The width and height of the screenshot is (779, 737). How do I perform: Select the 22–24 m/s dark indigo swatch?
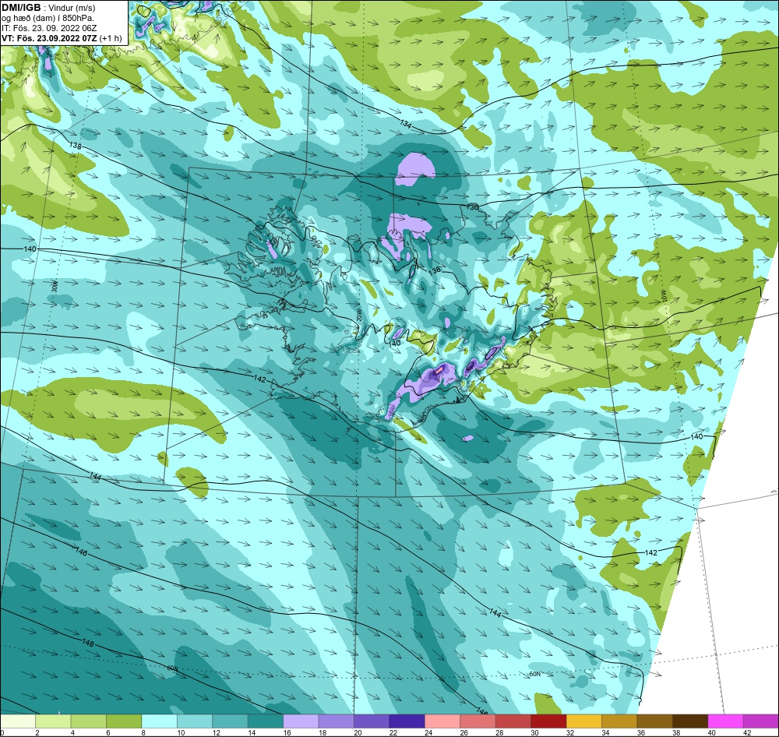click(x=407, y=721)
